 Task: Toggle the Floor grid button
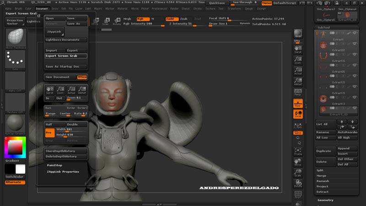point(298,103)
